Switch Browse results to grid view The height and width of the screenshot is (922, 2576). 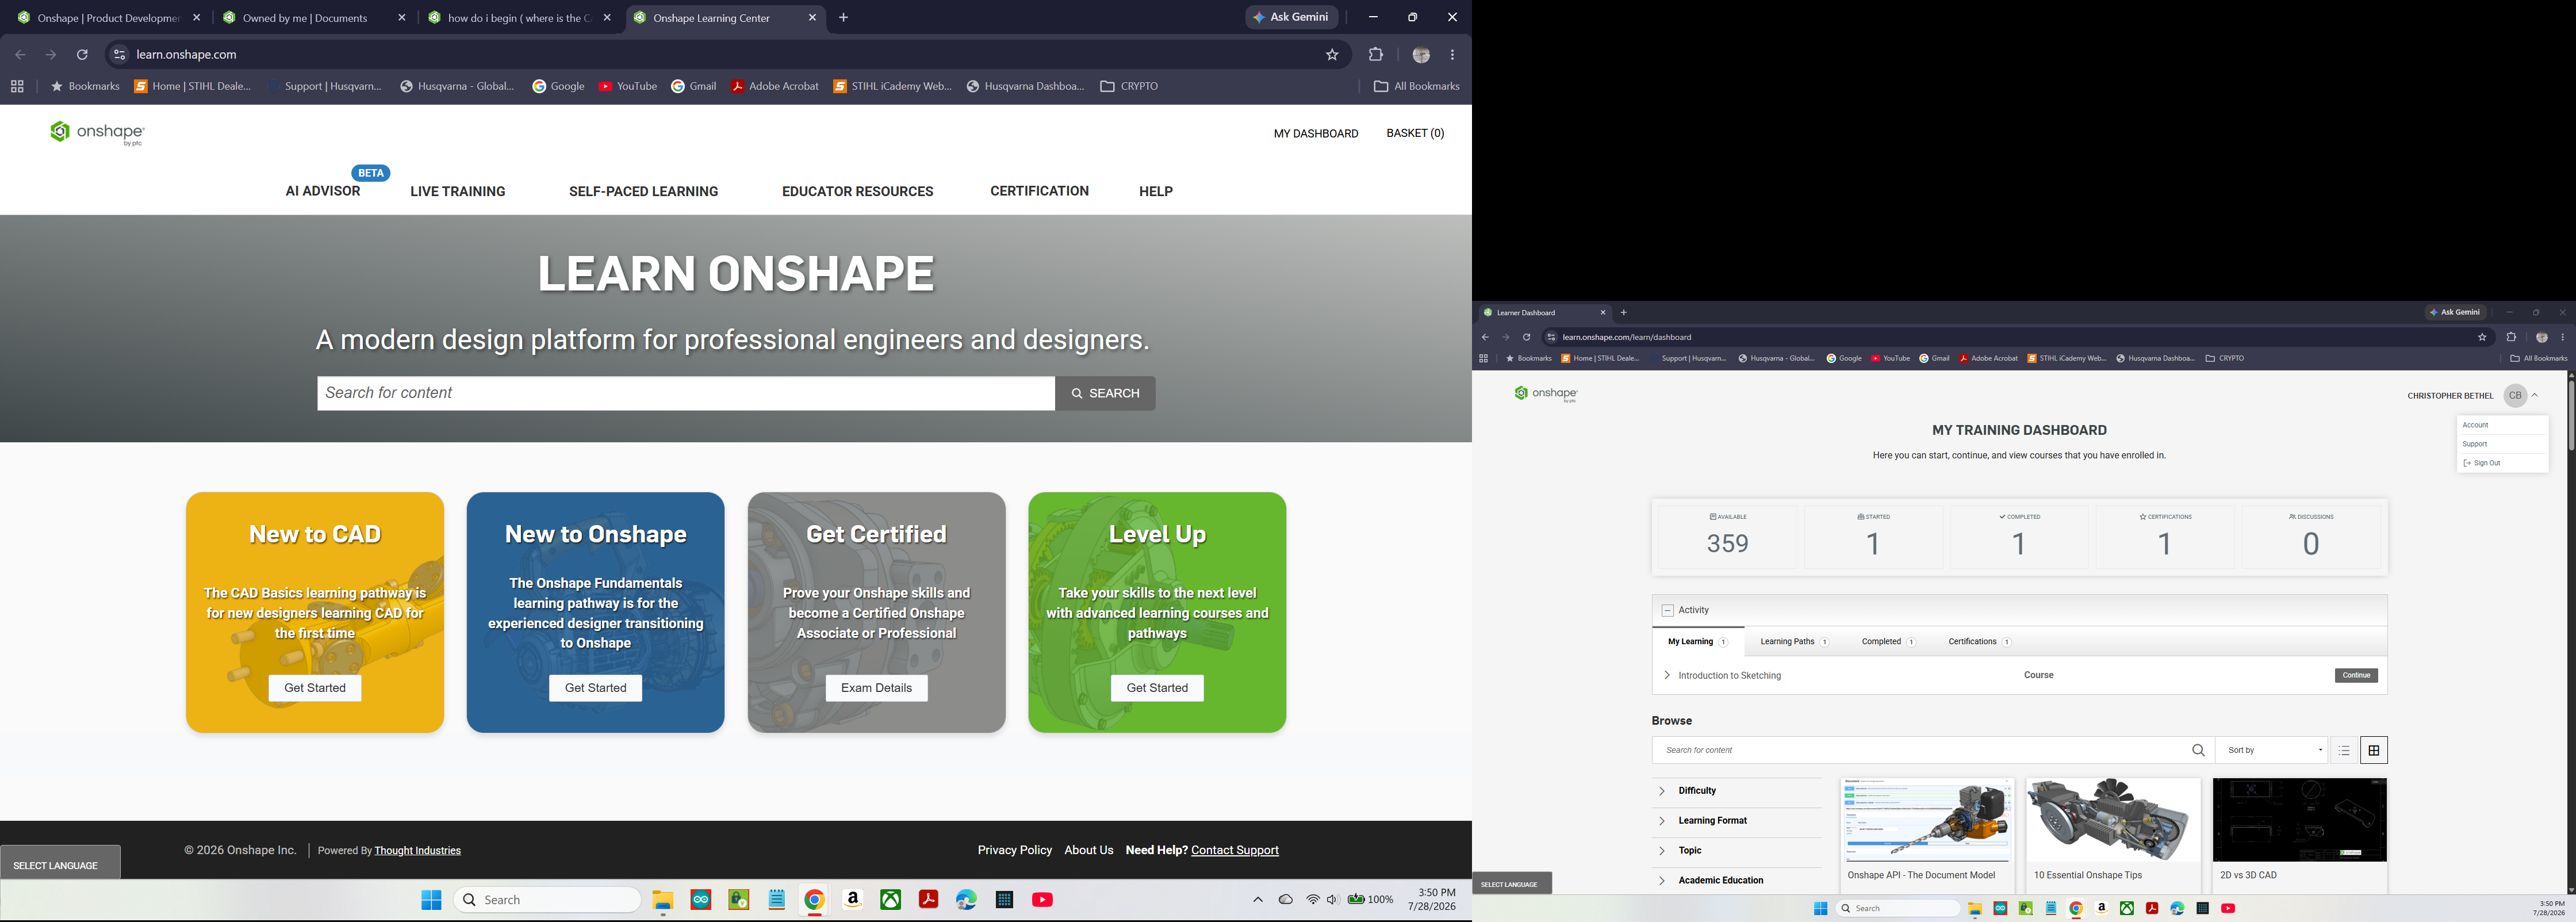pos(2374,750)
